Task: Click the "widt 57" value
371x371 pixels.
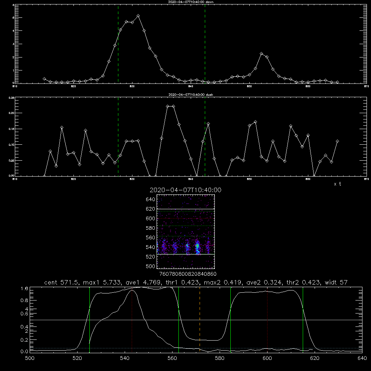Action: point(336,282)
